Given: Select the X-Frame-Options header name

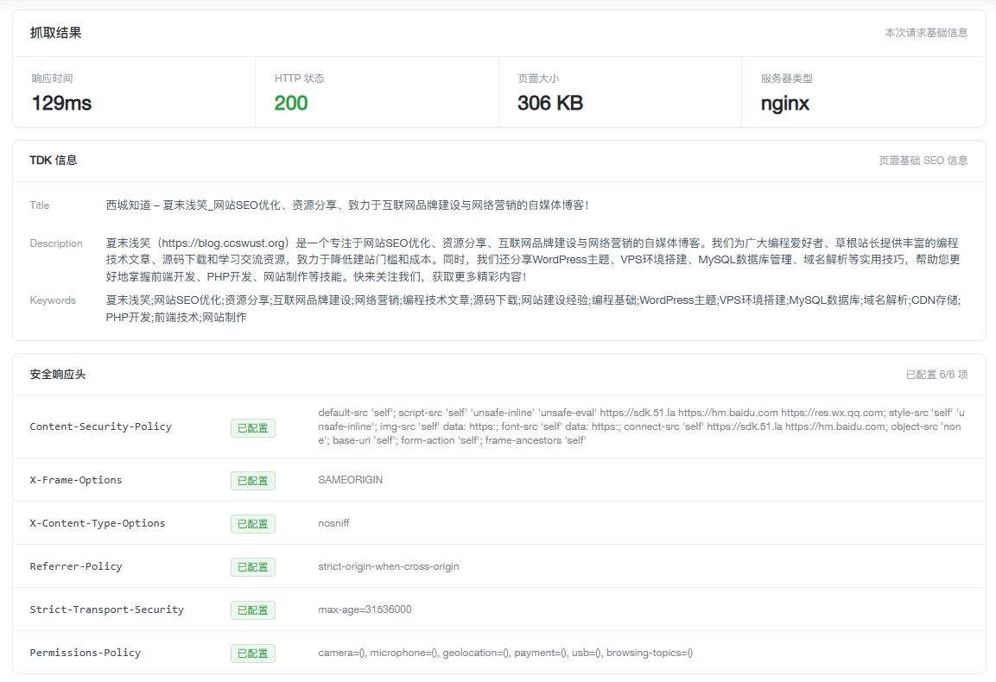Looking at the screenshot, I should pyautogui.click(x=76, y=480).
